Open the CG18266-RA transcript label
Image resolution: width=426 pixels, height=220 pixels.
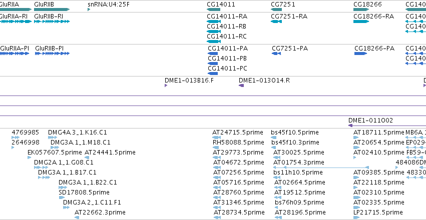[x=373, y=16]
